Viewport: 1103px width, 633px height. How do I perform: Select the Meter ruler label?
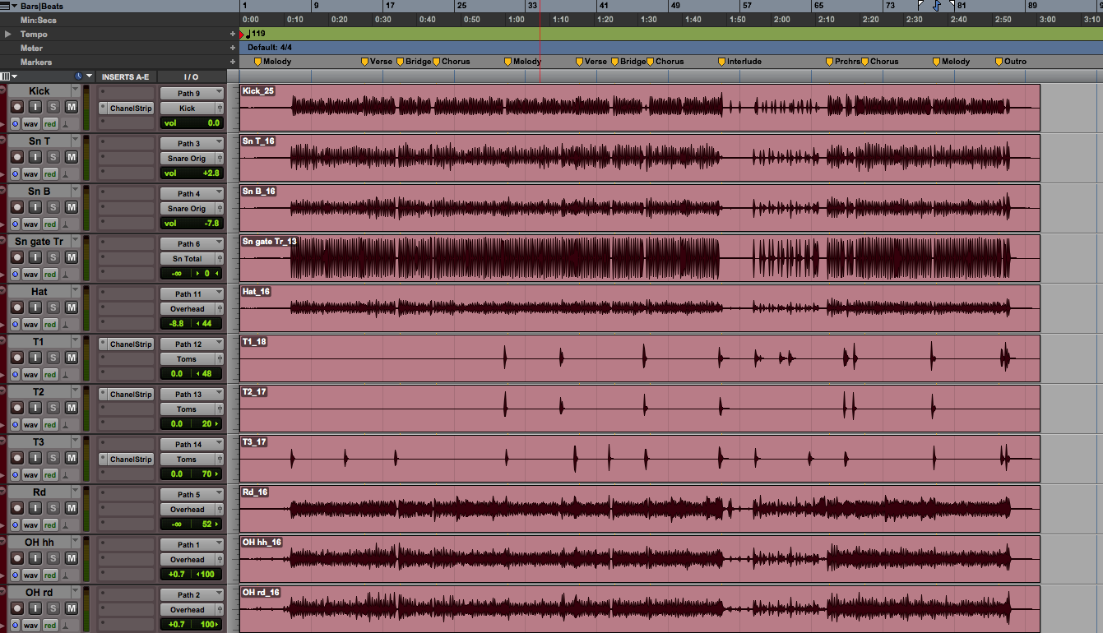click(31, 48)
